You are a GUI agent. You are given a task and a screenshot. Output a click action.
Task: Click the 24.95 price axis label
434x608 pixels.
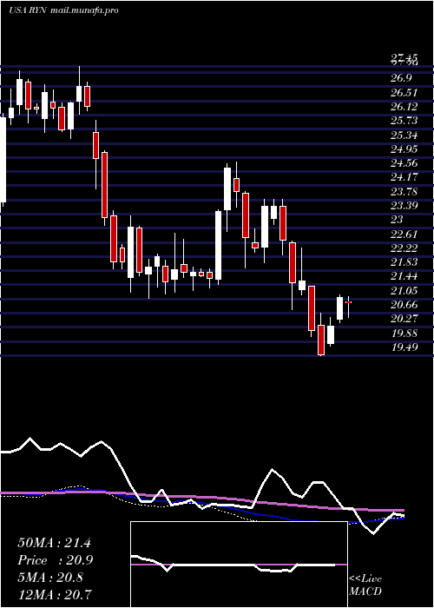tap(404, 149)
